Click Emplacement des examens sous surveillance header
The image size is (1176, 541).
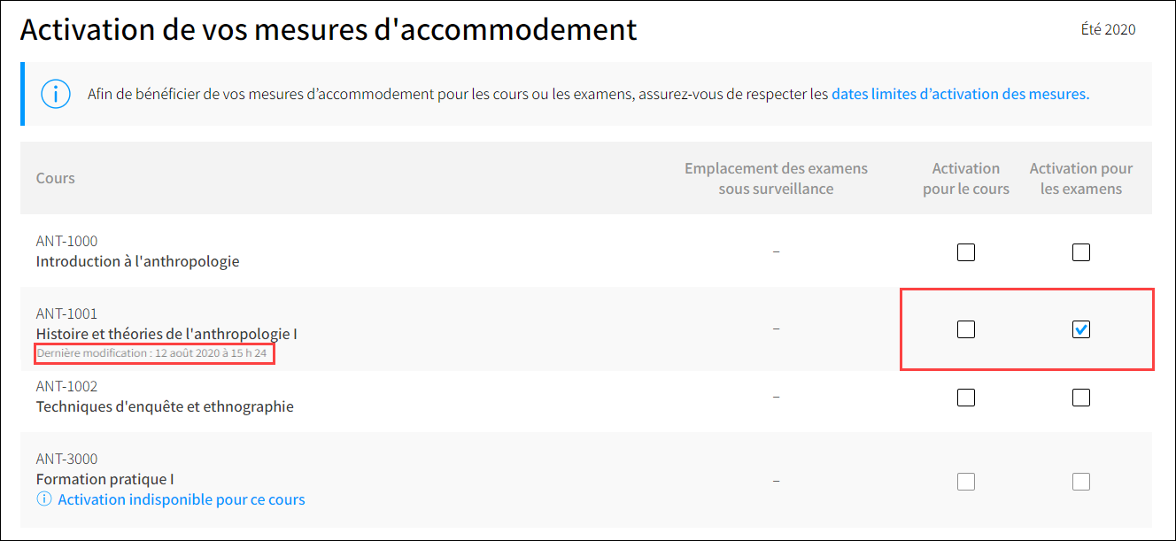(x=776, y=178)
